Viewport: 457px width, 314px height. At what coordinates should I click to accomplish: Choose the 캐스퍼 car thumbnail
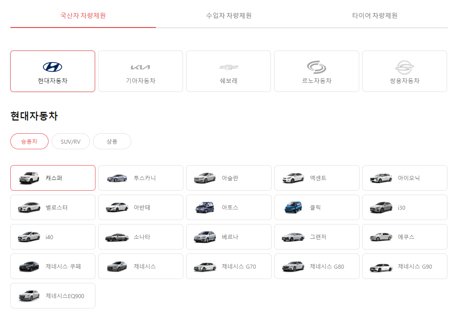click(x=29, y=178)
